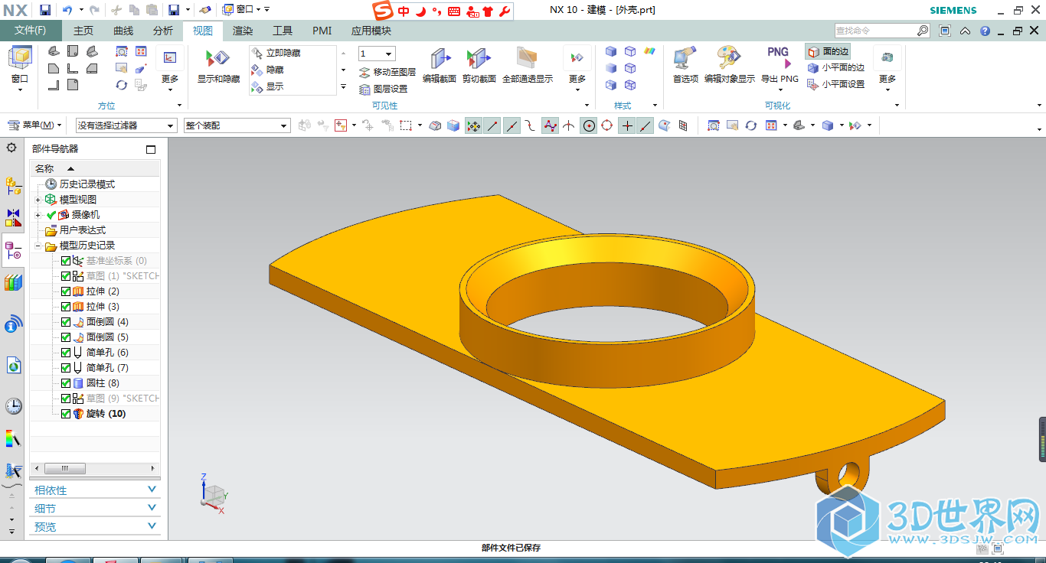Open the colored palette sidebar tab
The image size is (1046, 563).
[13, 438]
